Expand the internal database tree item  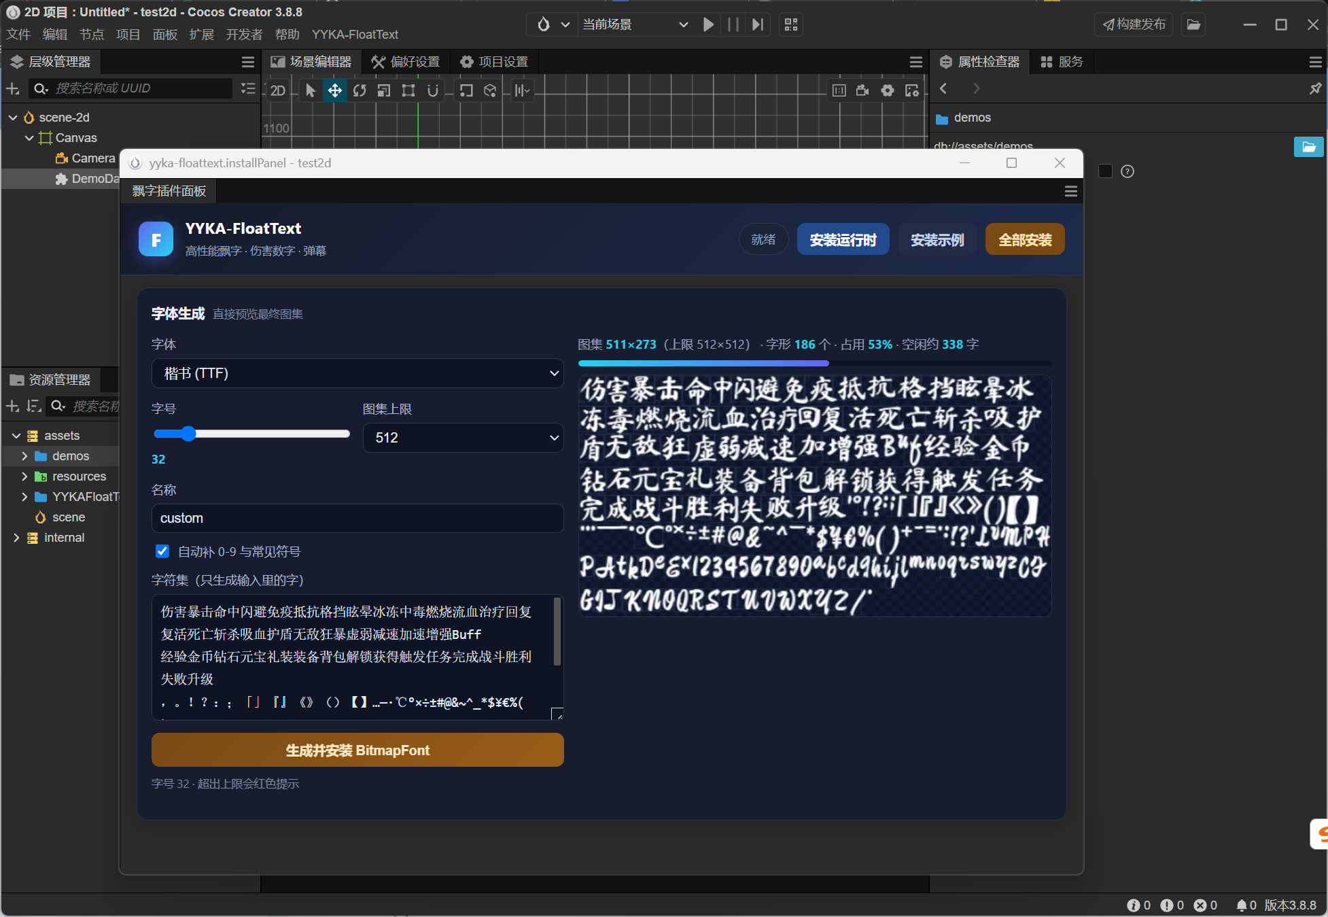tap(16, 538)
